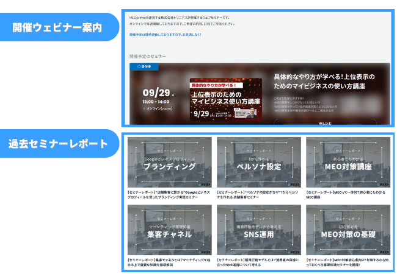Open the article link about Googleビジネスプロフィール branding seminar
This screenshot has height=274, width=397.
tap(169, 195)
